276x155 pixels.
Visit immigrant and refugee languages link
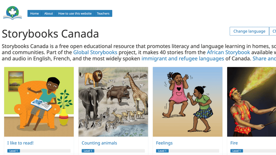(x=183, y=58)
